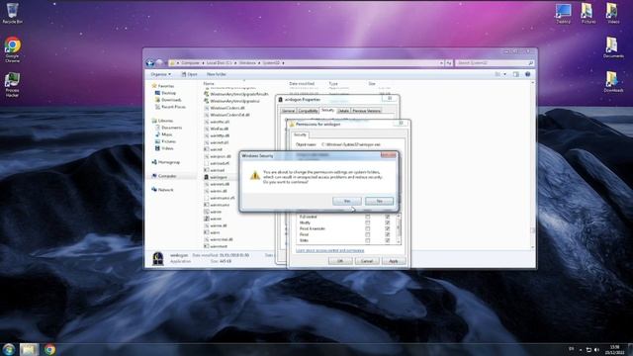Image resolution: width=633 pixels, height=356 pixels.
Task: Open the Recycle Bin desktop icon
Action: click(13, 13)
